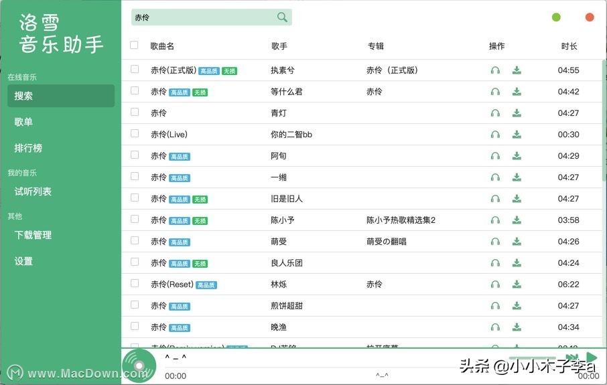Open the 搜索 sidebar section
607x385 pixels.
(x=61, y=96)
